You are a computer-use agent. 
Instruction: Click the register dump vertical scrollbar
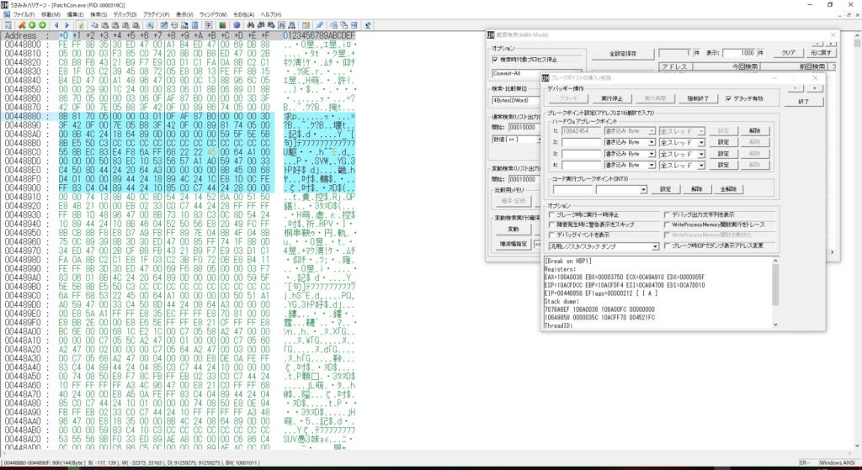coord(775,291)
